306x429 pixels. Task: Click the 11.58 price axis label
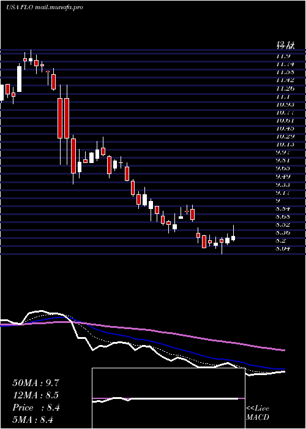[x=285, y=72]
